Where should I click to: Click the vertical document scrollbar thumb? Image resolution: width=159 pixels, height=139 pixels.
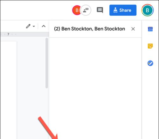47,63
